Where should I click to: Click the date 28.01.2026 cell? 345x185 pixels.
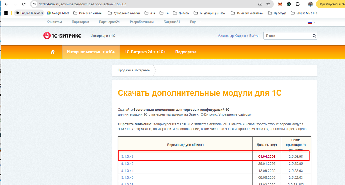tap(267, 163)
